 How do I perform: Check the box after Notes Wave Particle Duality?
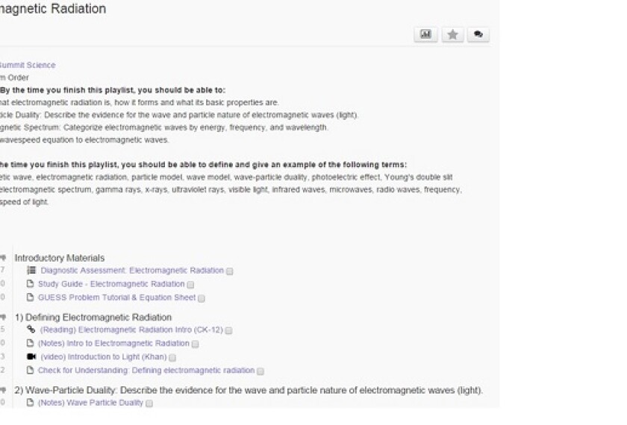click(149, 403)
